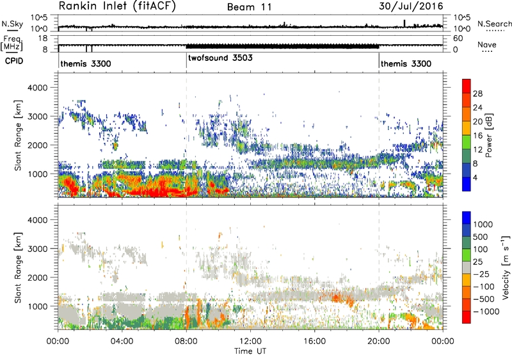The image size is (512, 355).
Task: Select the 'themis 3300' marker starting at 20:00
Action: 406,63
